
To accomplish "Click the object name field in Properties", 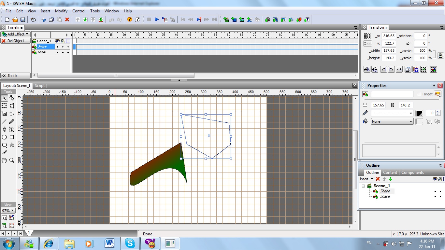I will click(392, 94).
